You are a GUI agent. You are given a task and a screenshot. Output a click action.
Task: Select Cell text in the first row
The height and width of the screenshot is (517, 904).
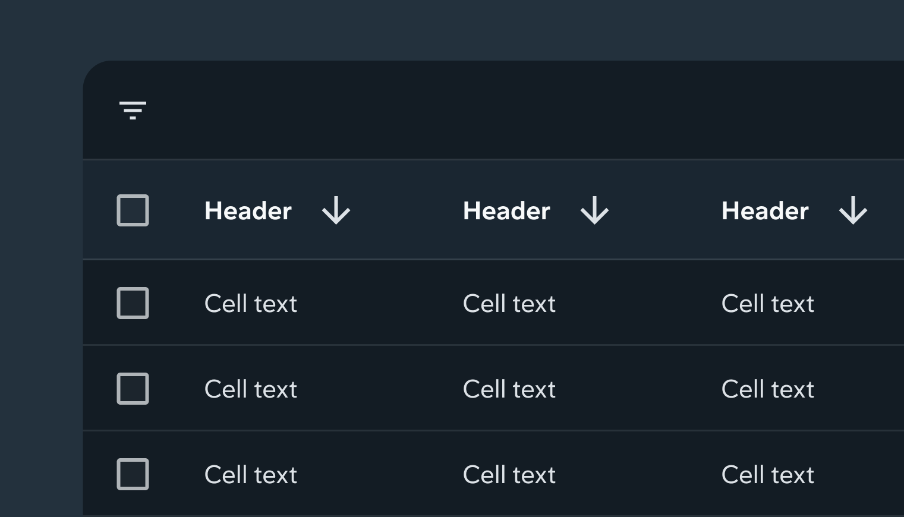[x=250, y=303]
